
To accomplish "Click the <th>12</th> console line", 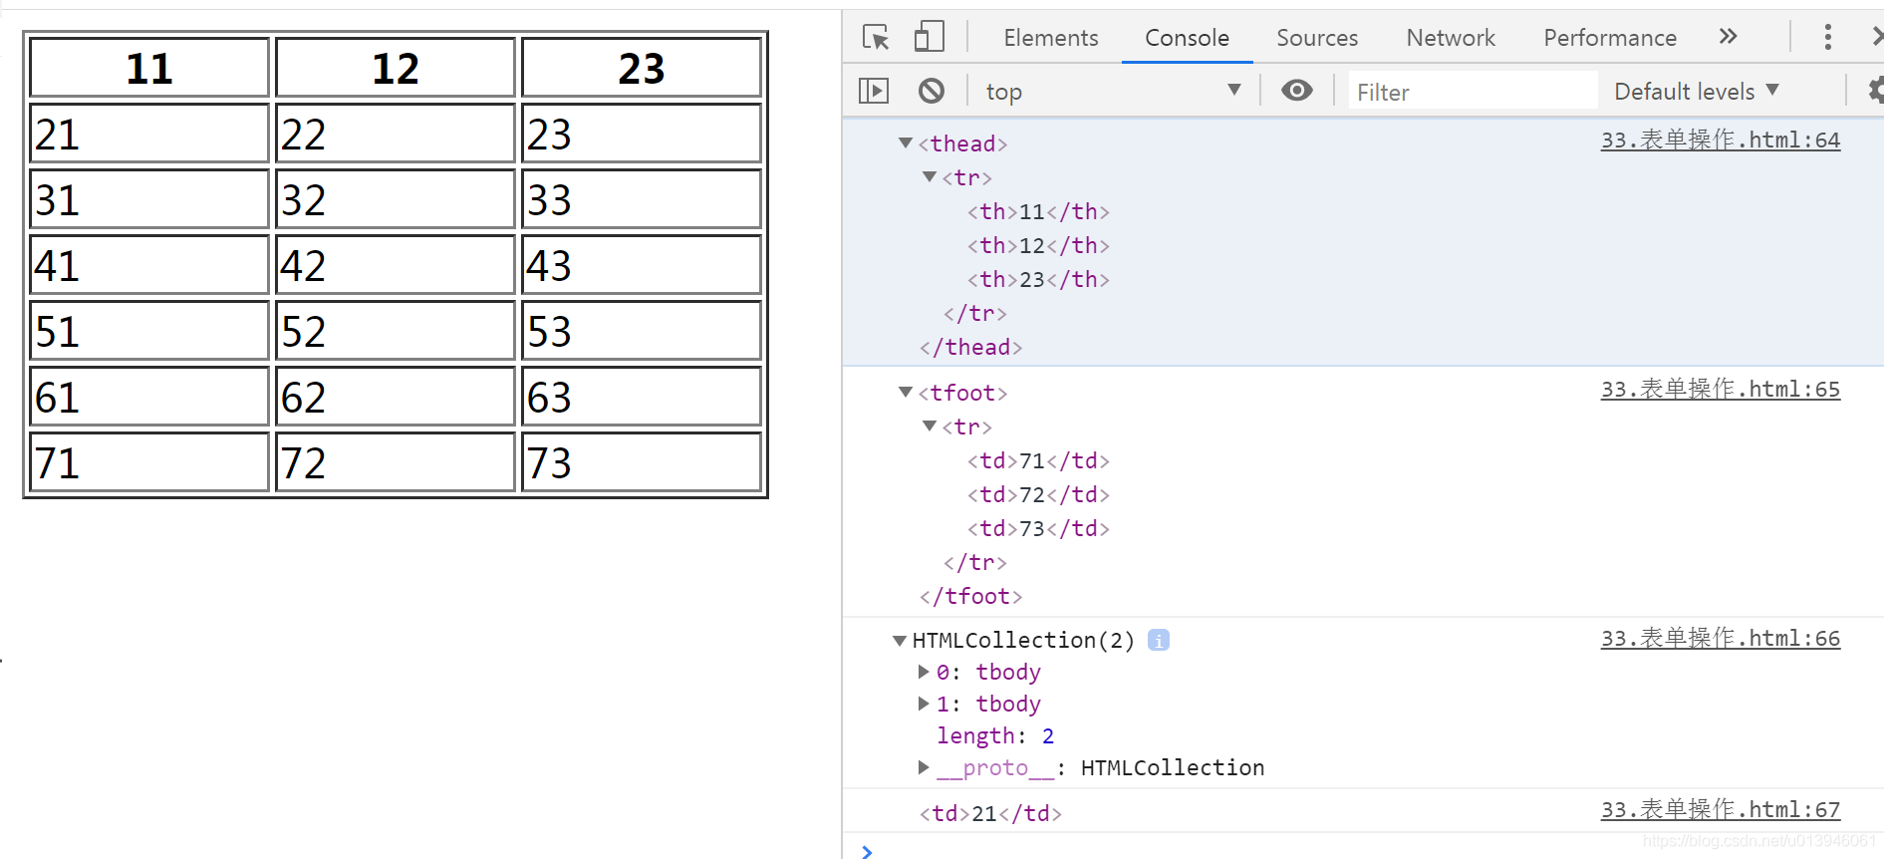I will pos(1038,245).
